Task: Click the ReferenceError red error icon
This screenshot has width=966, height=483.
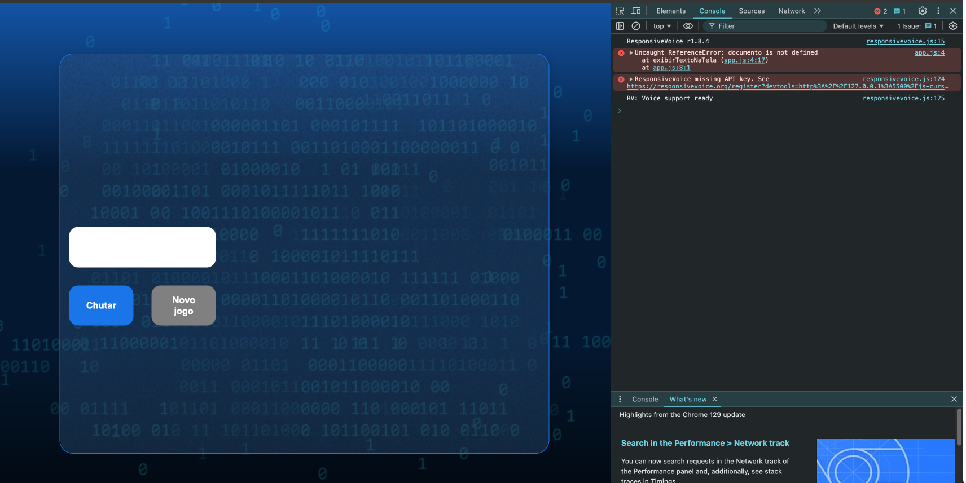Action: click(621, 53)
